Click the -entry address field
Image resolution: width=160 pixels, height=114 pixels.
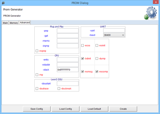(68, 60)
